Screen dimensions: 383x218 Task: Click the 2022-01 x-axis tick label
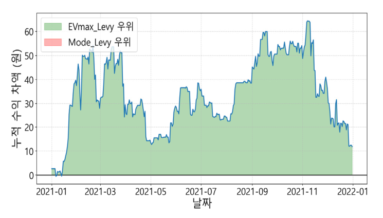pos(353,191)
